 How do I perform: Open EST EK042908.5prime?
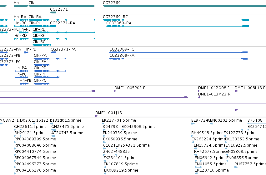click(138, 127)
